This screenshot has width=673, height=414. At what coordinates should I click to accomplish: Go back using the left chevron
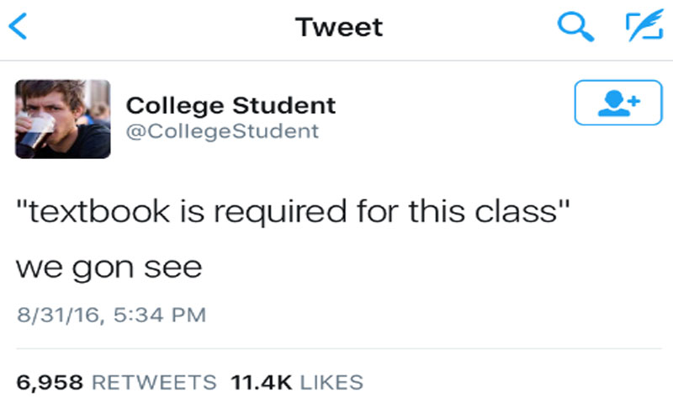click(x=19, y=27)
